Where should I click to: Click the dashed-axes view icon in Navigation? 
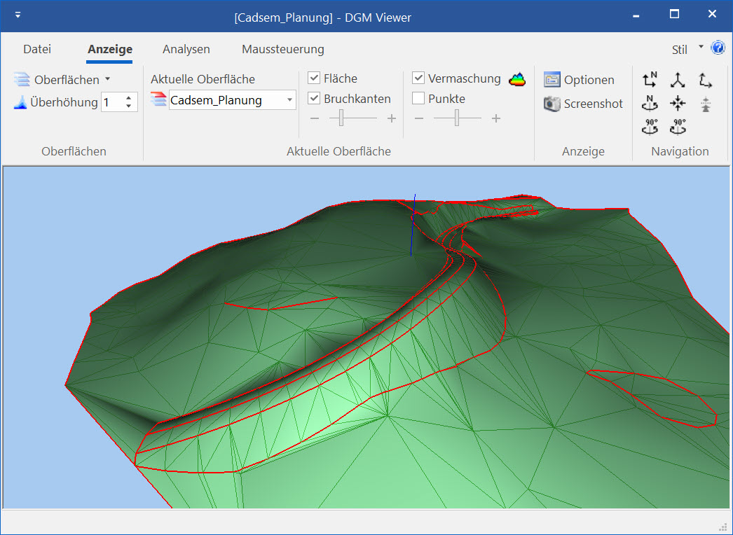point(705,80)
